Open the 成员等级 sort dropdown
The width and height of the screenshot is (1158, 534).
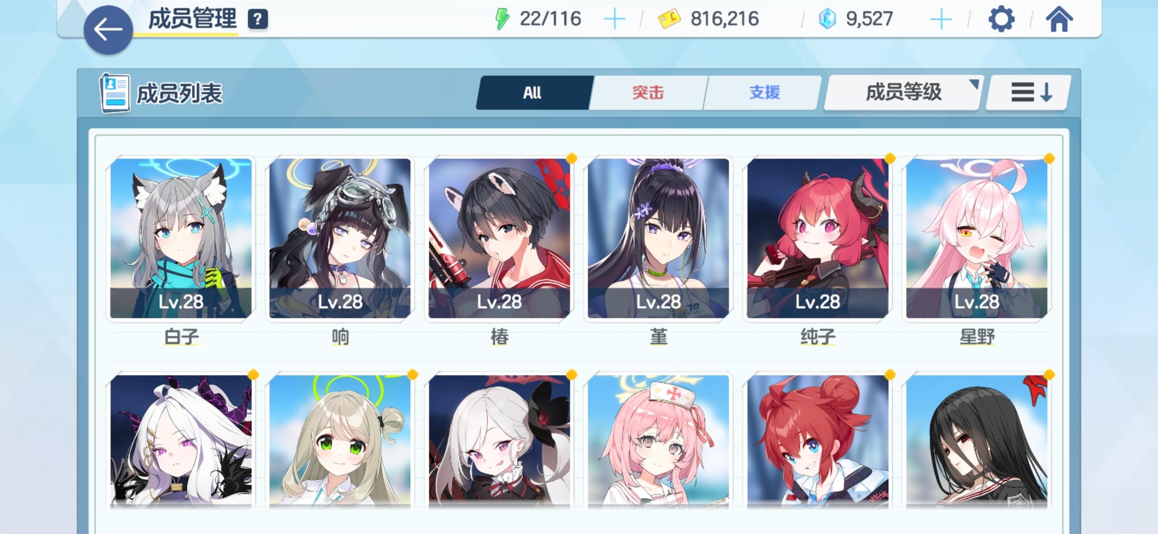(903, 92)
